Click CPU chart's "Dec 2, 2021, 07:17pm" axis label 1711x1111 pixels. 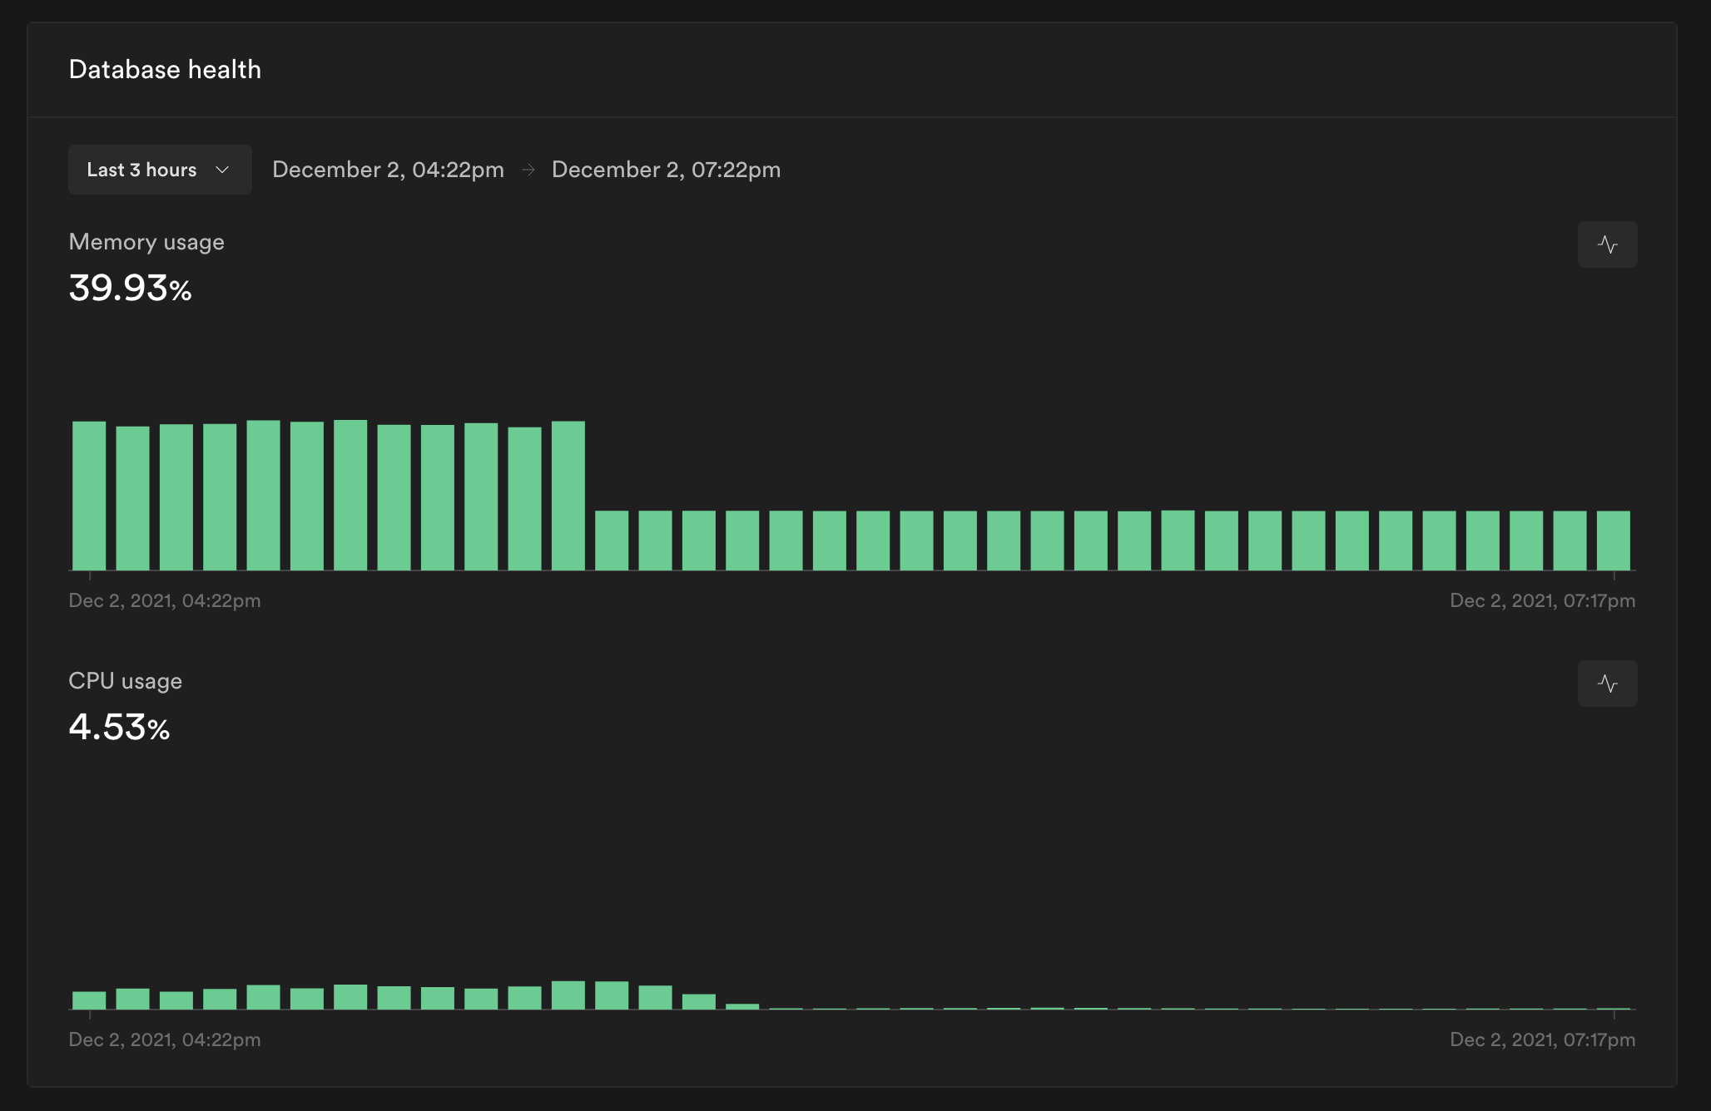(1542, 1039)
